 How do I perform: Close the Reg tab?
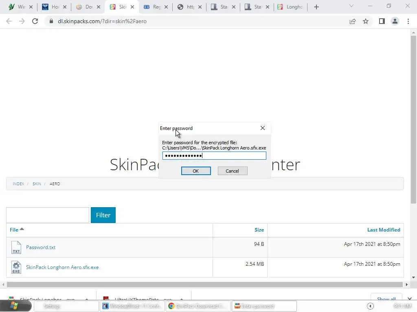pos(166,7)
